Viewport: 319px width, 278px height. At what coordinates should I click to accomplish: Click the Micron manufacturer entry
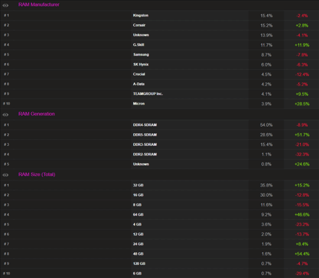139,104
